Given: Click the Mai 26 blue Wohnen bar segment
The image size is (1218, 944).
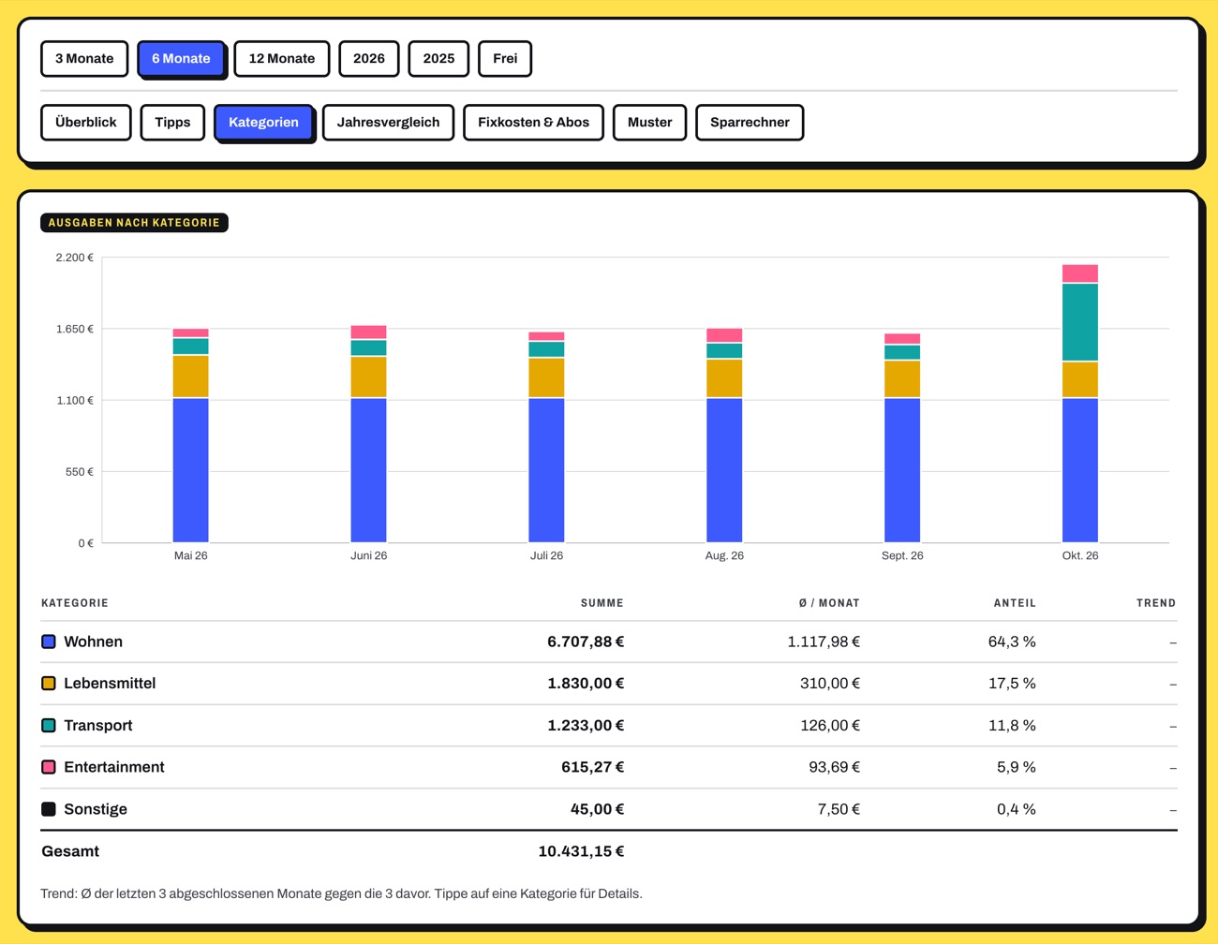Looking at the screenshot, I should [191, 470].
